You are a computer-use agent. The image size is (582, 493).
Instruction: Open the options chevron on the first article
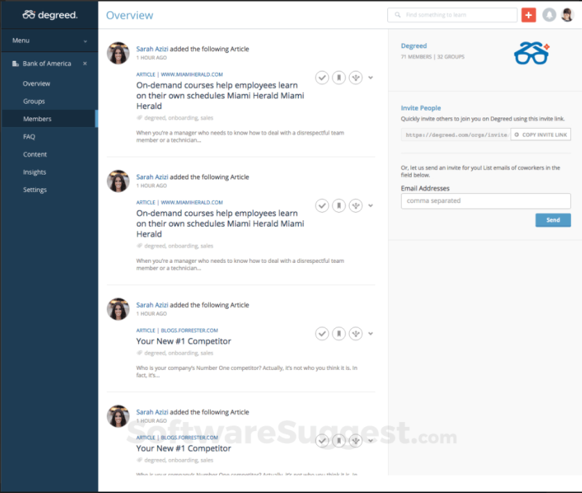pos(371,78)
